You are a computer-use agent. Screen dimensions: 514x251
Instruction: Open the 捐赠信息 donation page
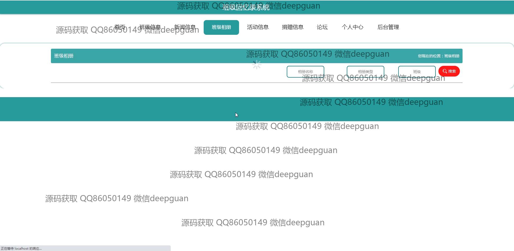click(292, 27)
